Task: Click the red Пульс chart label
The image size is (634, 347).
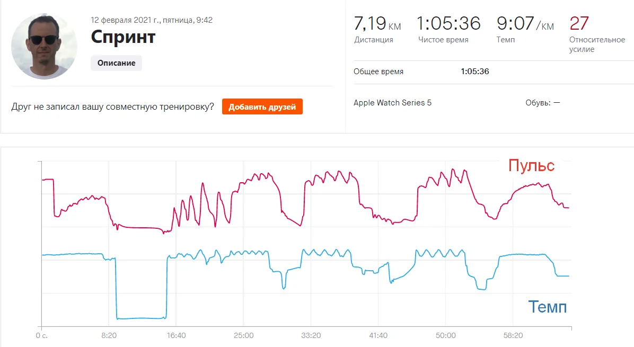Action: pos(531,166)
